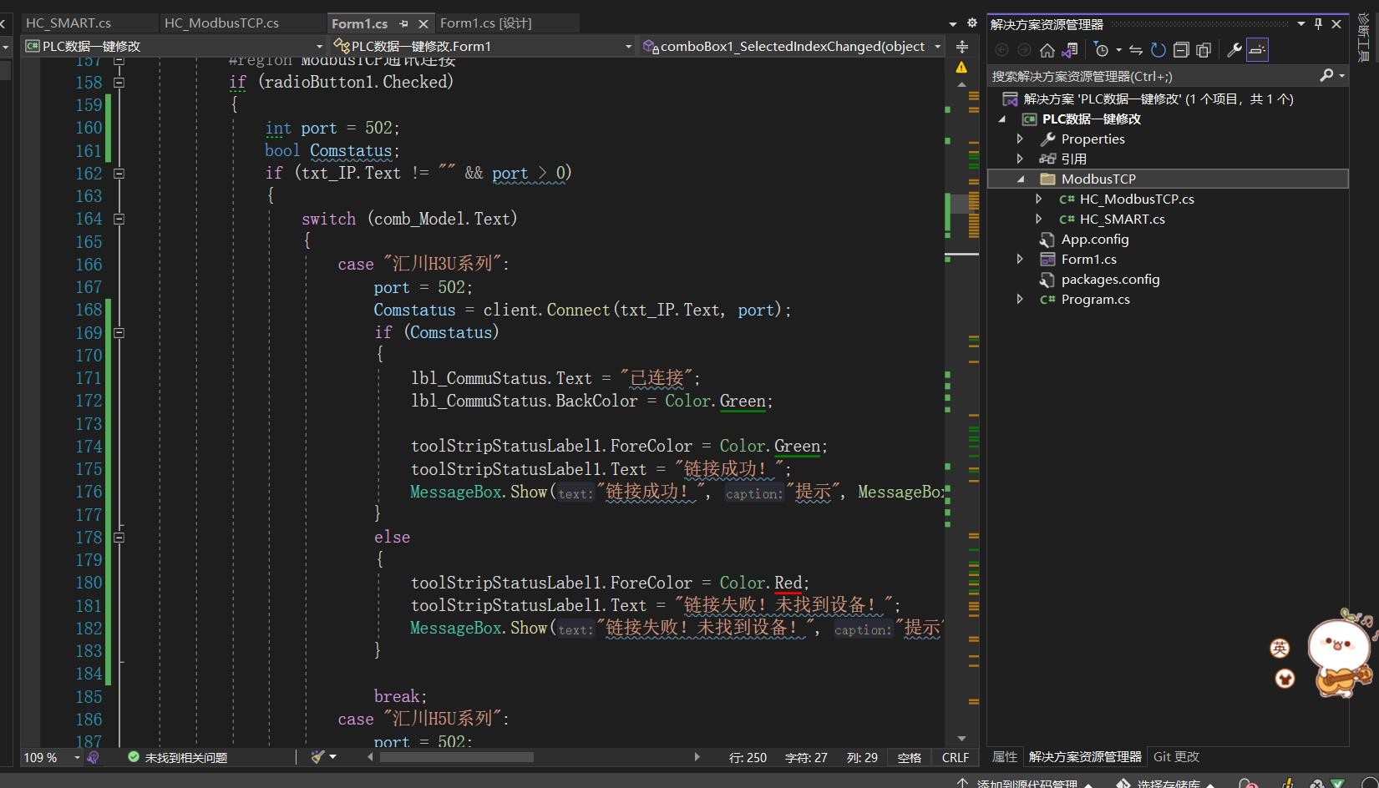This screenshot has height=788, width=1379.
Task: Click the pending changes filter clock icon
Action: (1101, 50)
